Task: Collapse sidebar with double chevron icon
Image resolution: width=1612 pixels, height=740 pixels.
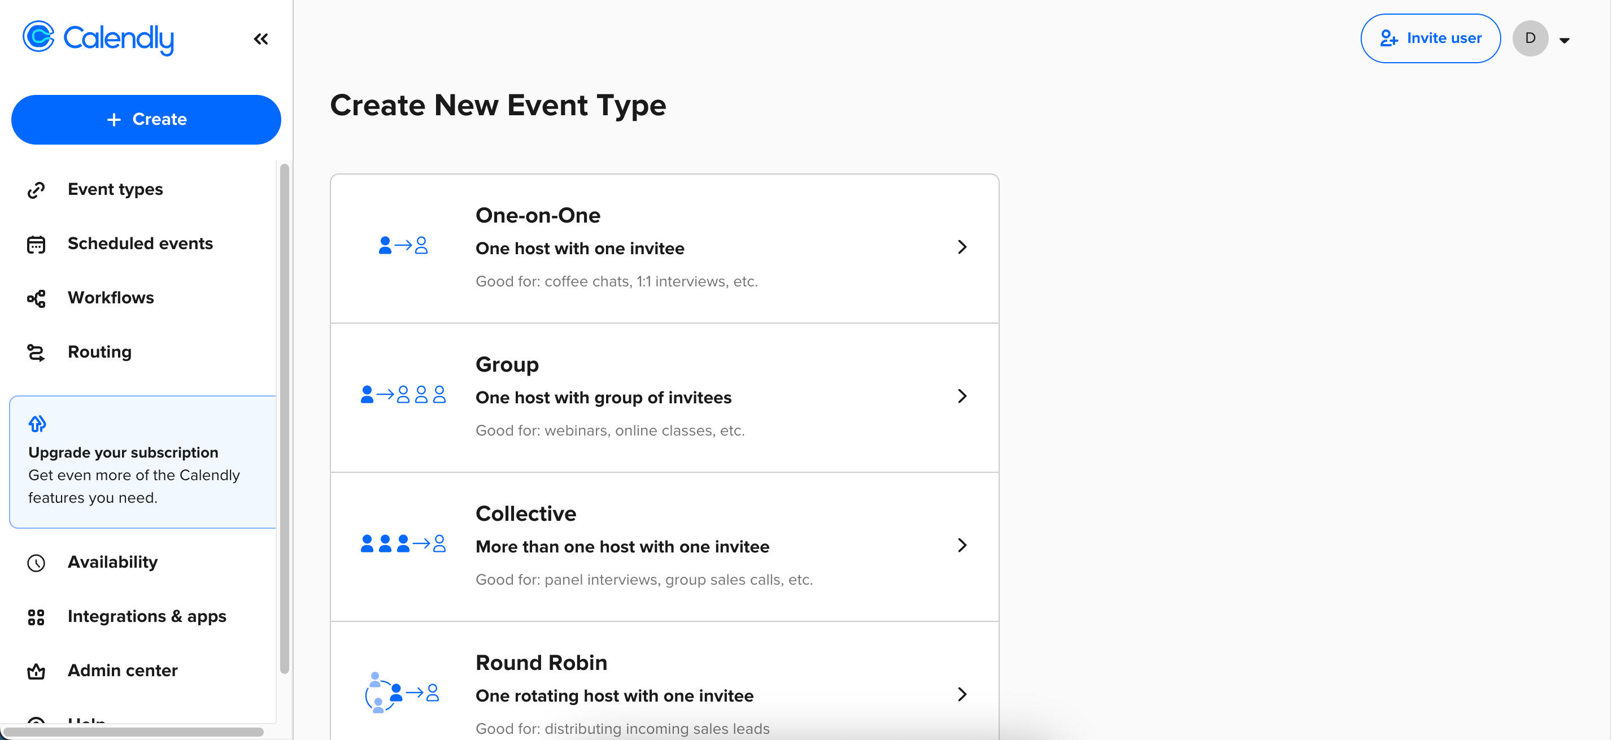Action: click(261, 39)
